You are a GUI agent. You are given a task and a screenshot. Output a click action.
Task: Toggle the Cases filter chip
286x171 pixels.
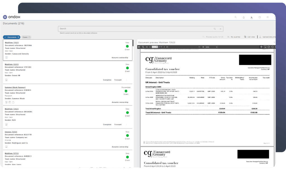tap(26, 37)
